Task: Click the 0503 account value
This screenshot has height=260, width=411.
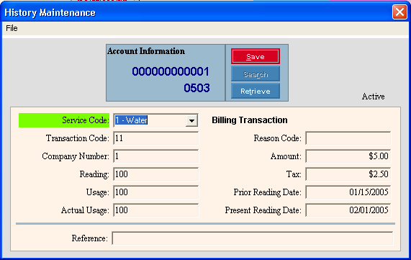Action: 197,88
